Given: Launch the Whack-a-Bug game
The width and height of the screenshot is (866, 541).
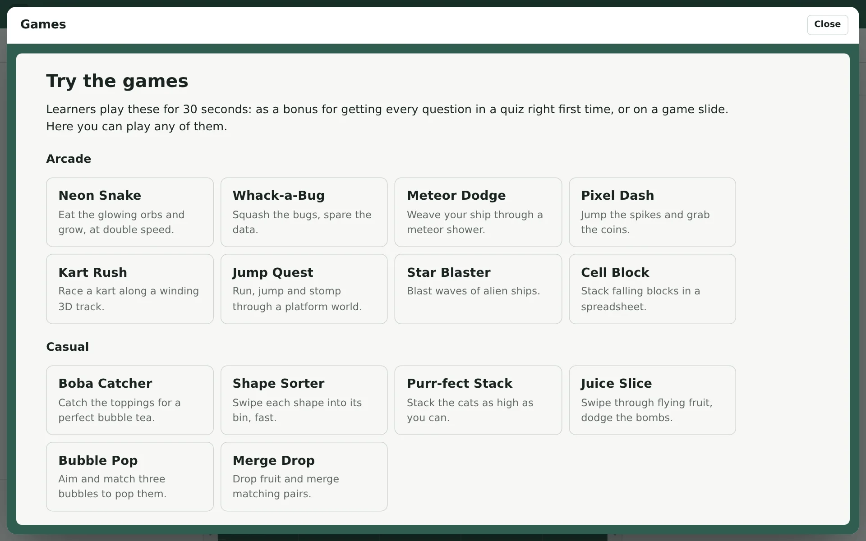Looking at the screenshot, I should tap(304, 212).
